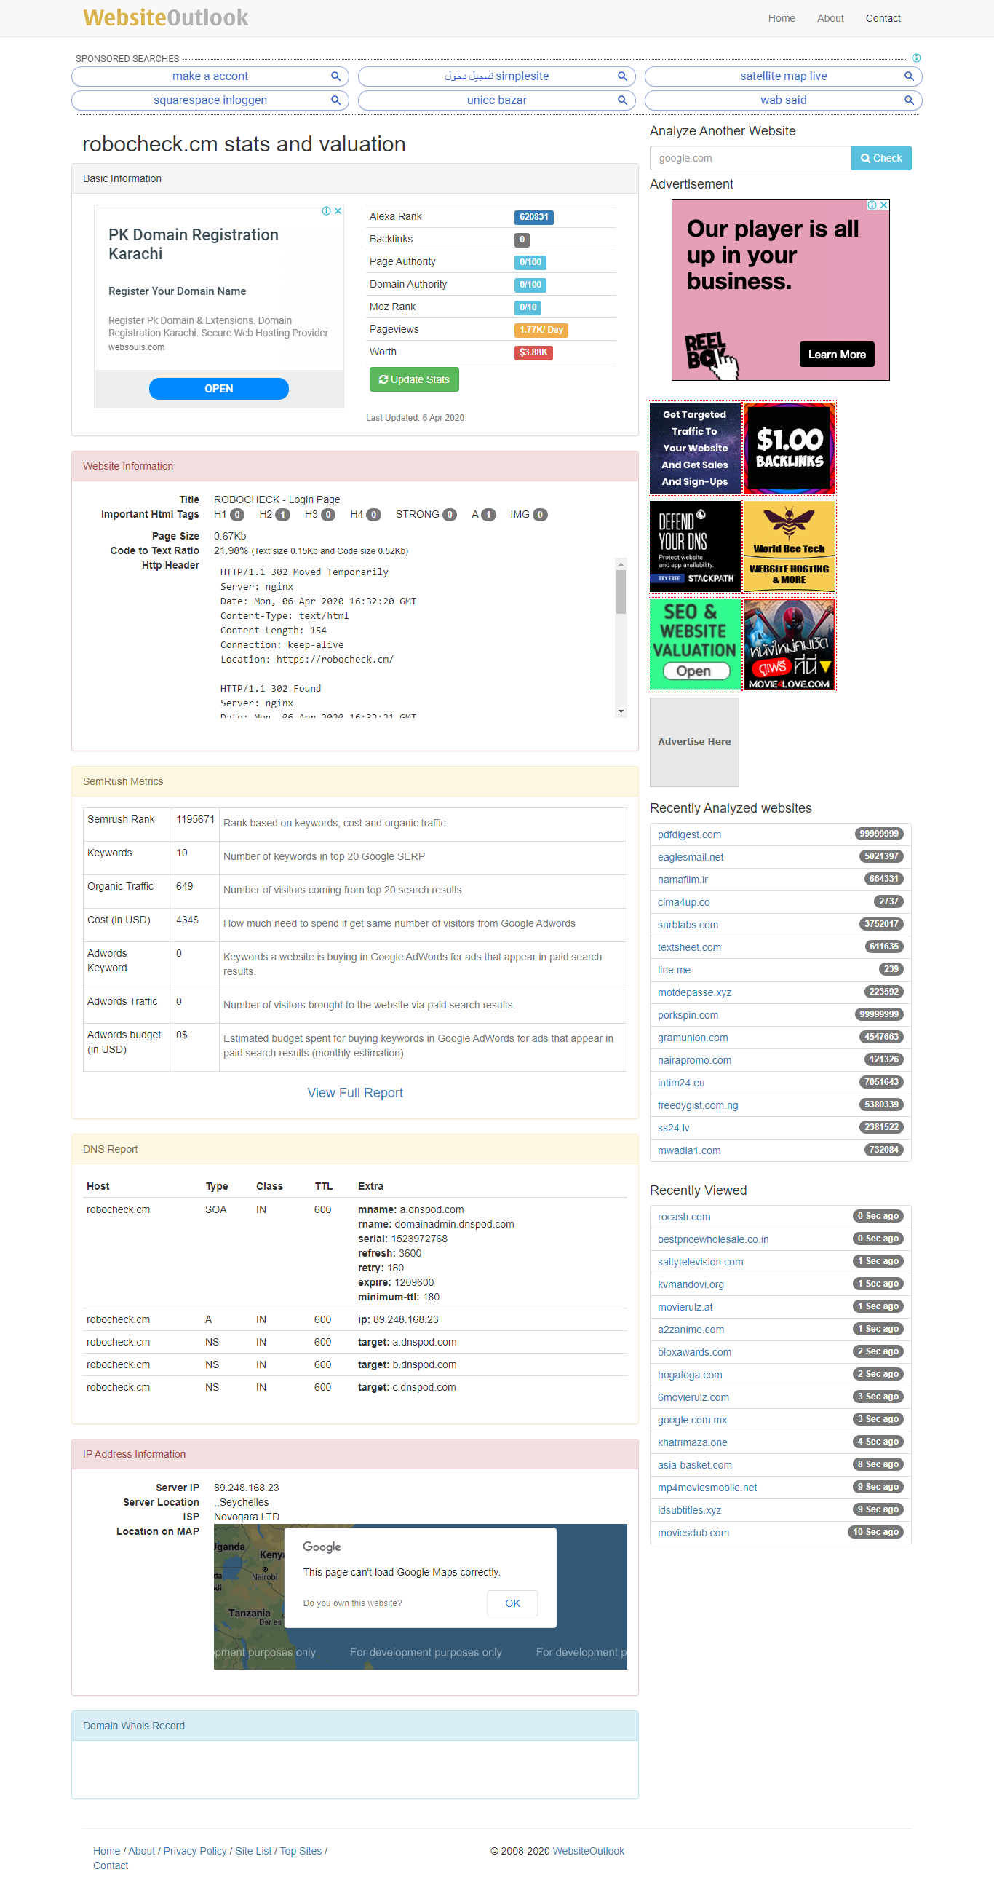Open the About nav item

click(830, 18)
